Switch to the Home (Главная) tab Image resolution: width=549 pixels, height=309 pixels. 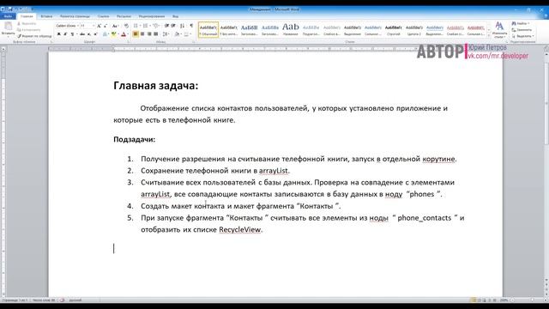click(27, 16)
